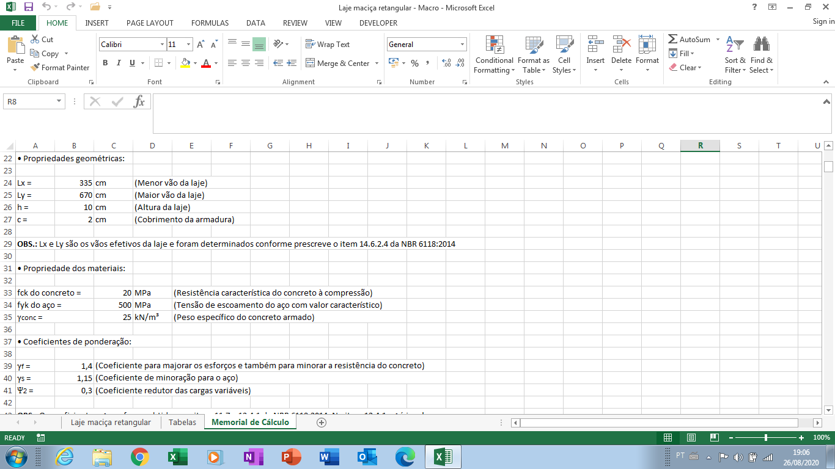
Task: Add a new sheet with plus icon
Action: (x=322, y=423)
